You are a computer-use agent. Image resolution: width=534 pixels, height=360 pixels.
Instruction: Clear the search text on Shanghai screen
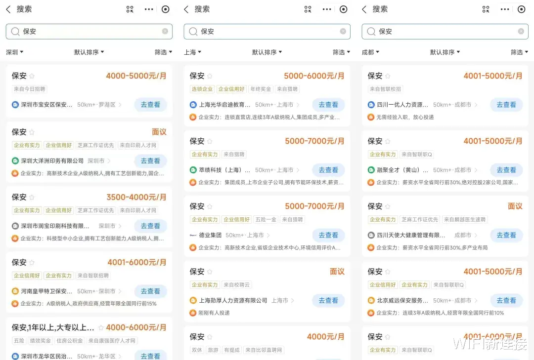tap(343, 31)
